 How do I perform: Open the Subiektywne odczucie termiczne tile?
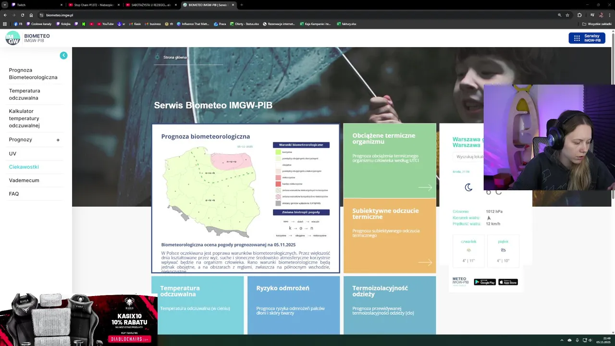pyautogui.click(x=390, y=236)
